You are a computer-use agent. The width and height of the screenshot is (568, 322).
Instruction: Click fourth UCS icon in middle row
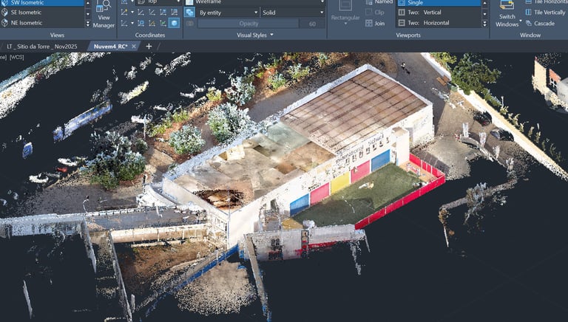(x=163, y=13)
